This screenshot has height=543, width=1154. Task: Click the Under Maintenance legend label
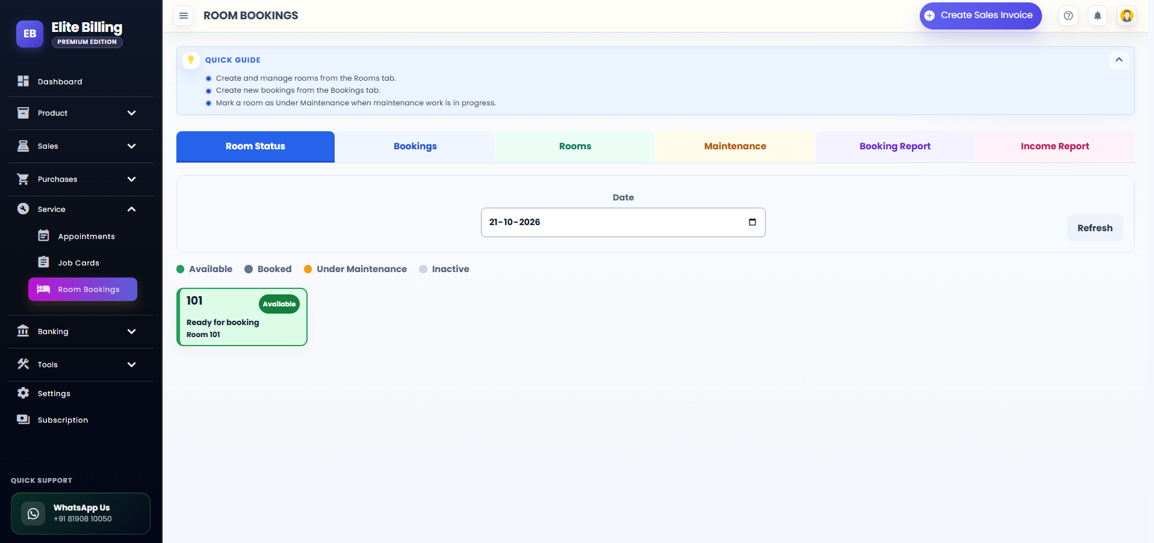click(362, 269)
